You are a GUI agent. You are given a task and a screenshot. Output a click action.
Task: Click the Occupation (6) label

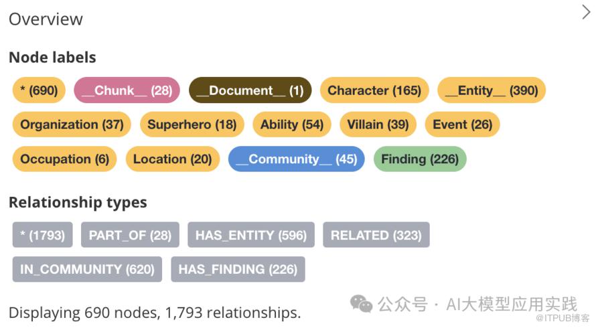tap(64, 159)
